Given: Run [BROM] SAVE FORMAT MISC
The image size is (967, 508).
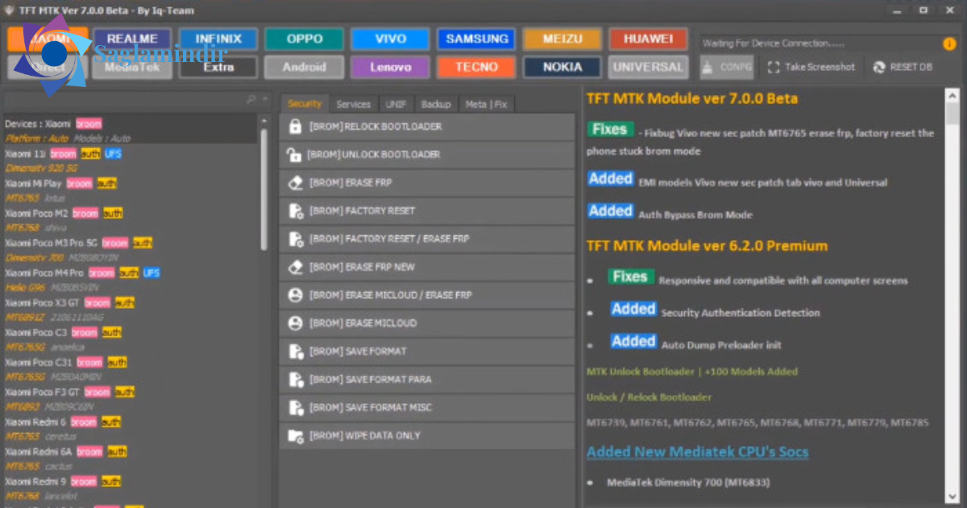Looking at the screenshot, I should click(427, 407).
